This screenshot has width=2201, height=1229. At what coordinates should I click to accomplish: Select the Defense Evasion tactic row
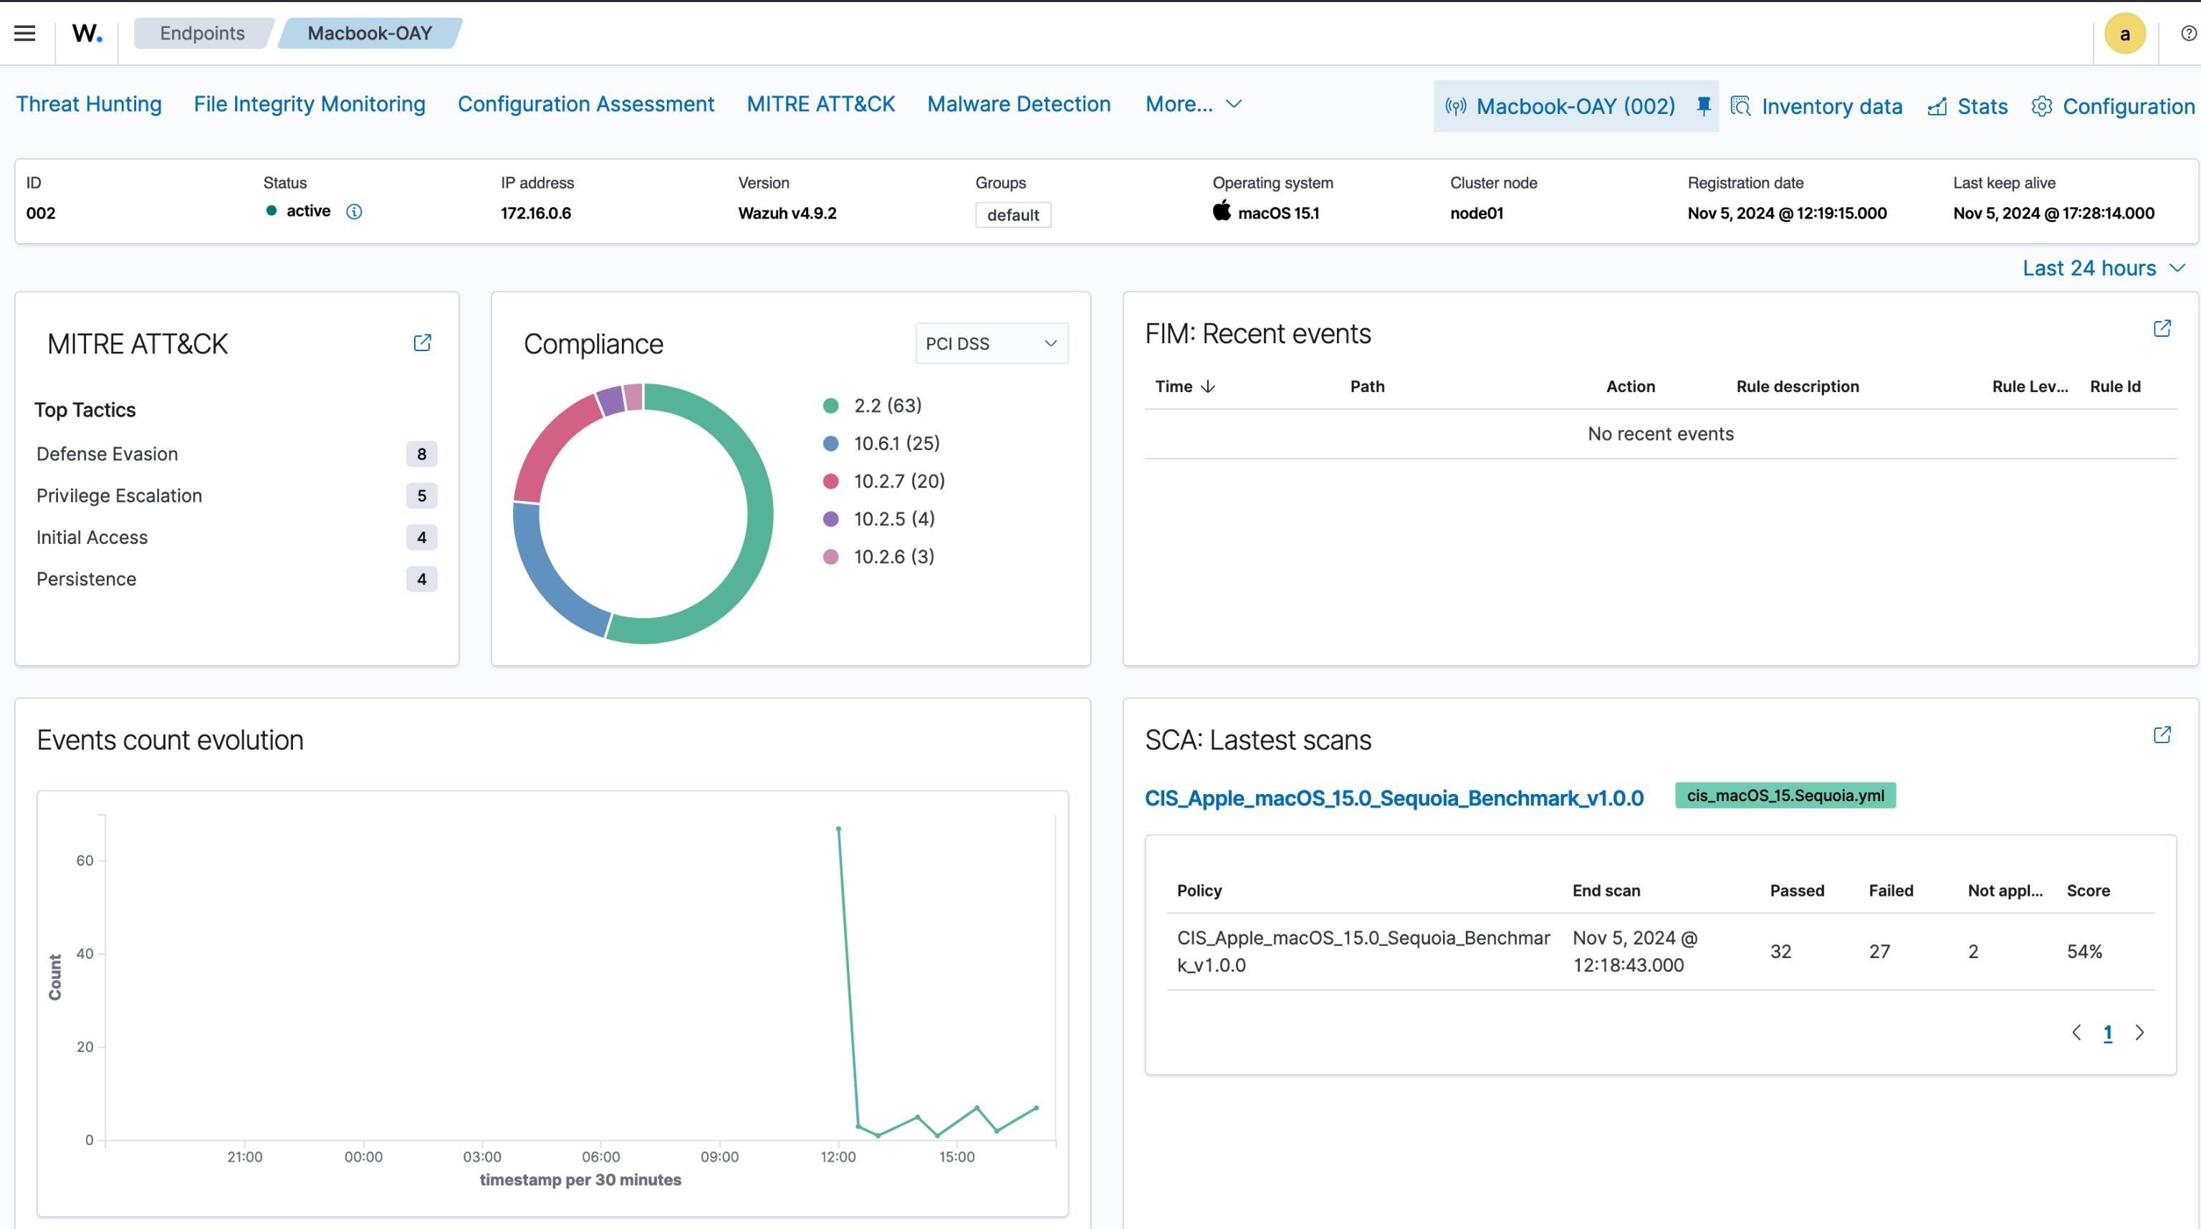[236, 454]
